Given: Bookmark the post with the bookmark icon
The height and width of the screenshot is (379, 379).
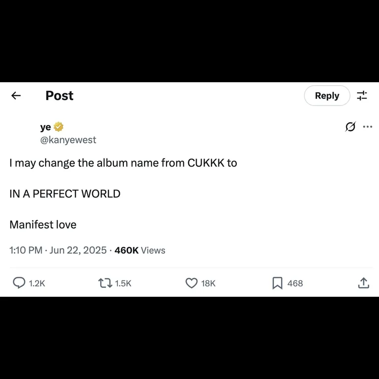Looking at the screenshot, I should tap(277, 283).
